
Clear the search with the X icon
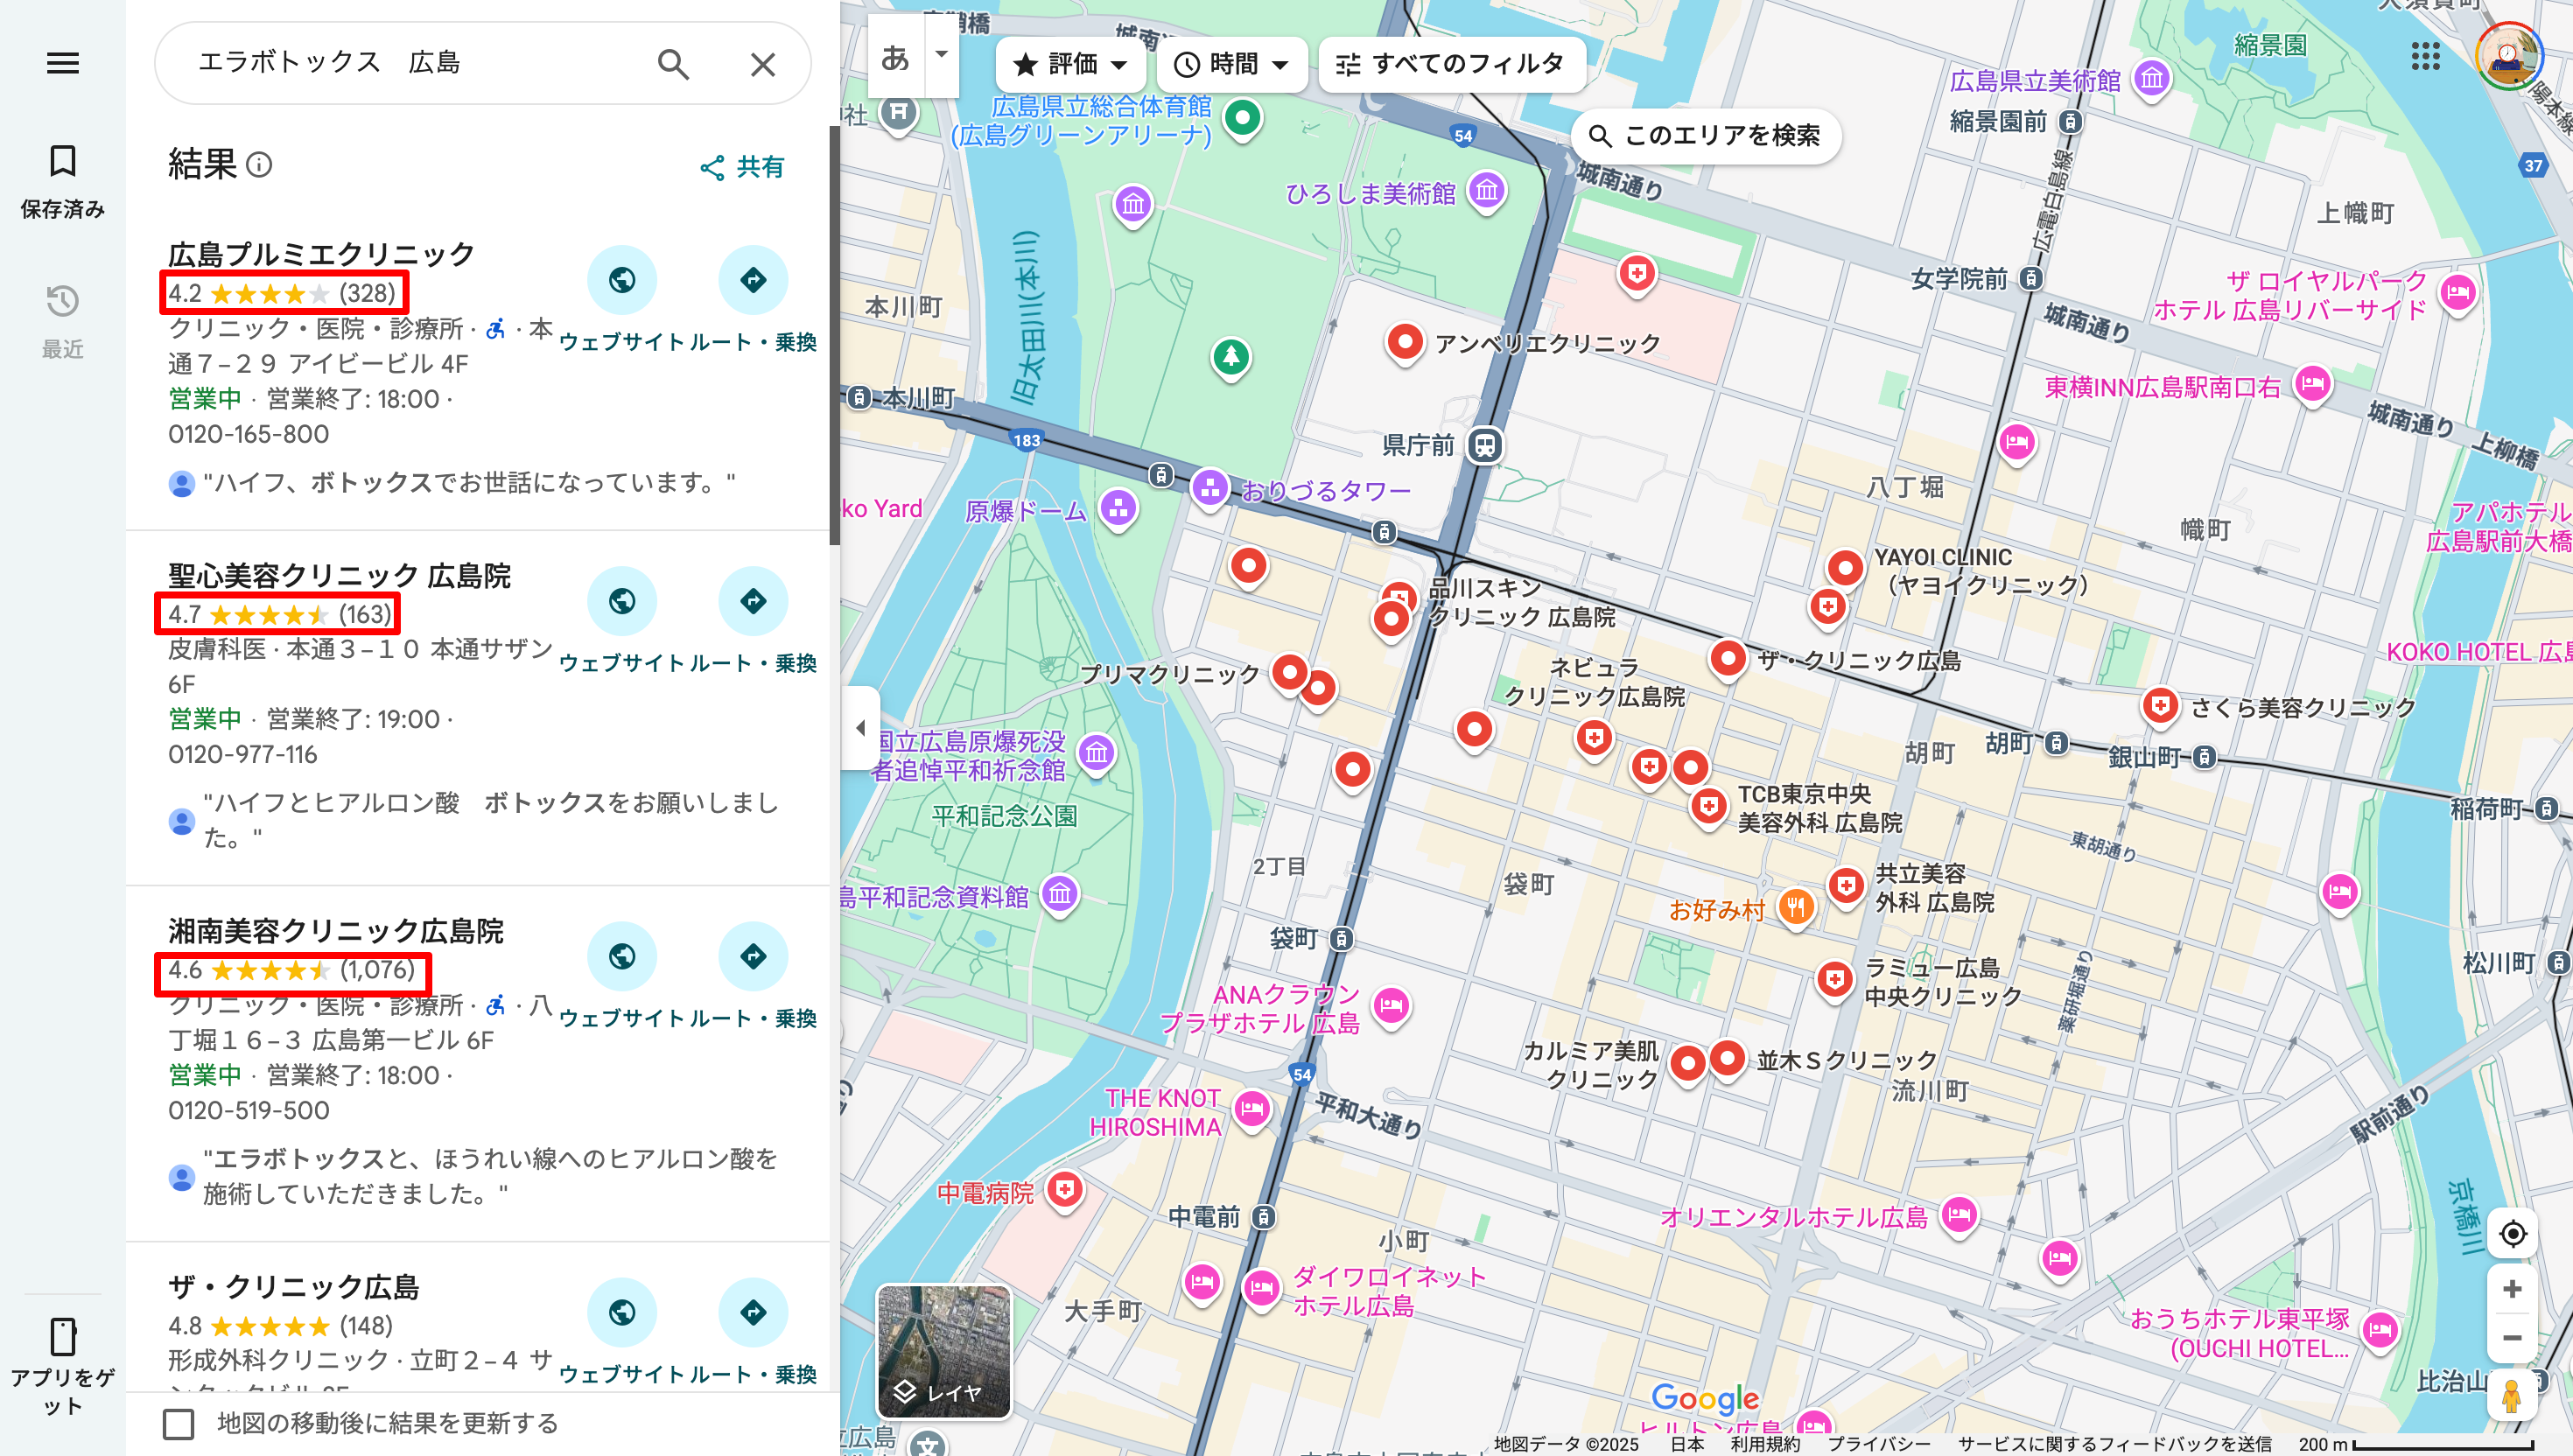[x=763, y=64]
